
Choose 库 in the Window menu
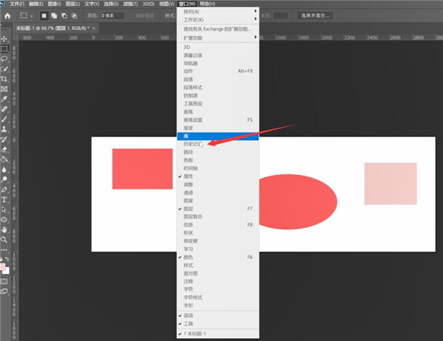tap(218, 136)
